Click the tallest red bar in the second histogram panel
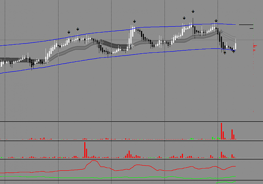This screenshot has width=263, height=184. pos(85,150)
